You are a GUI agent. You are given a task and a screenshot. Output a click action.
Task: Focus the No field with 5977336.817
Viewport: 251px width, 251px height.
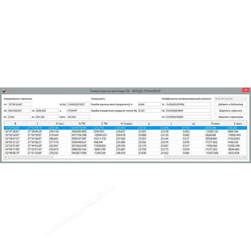19,110
